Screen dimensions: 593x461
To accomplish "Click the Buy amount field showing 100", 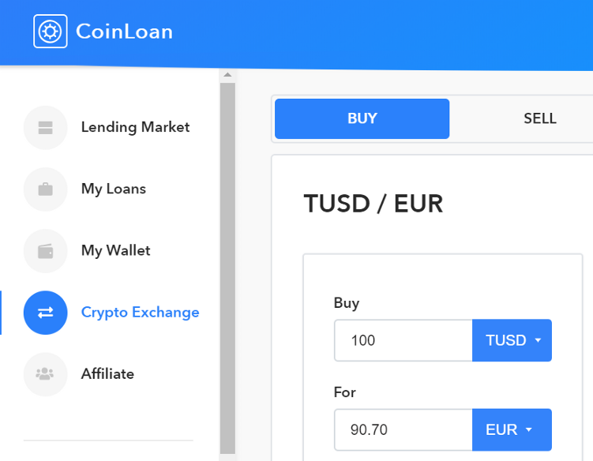I will tap(403, 340).
